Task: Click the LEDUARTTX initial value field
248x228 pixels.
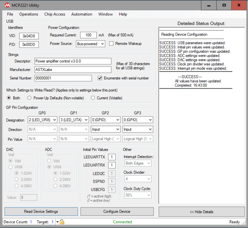Action: tap(112, 157)
